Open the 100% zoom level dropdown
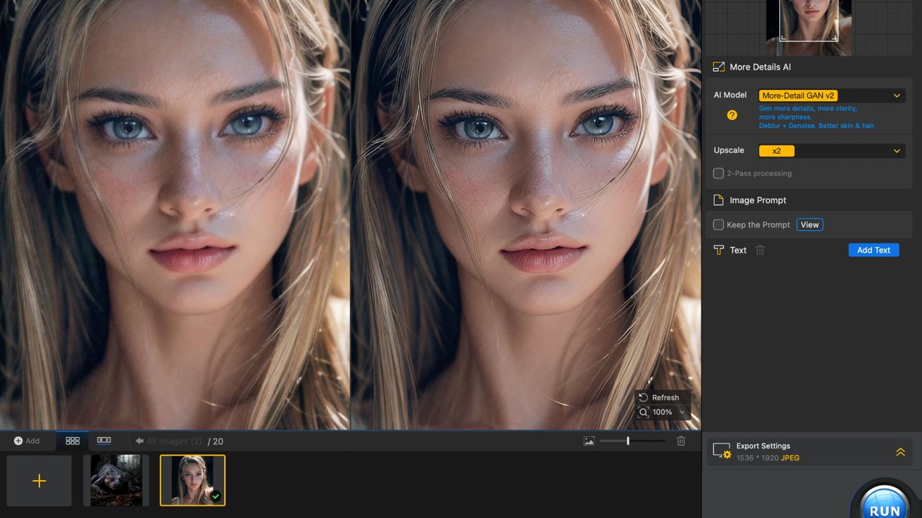 pos(682,412)
